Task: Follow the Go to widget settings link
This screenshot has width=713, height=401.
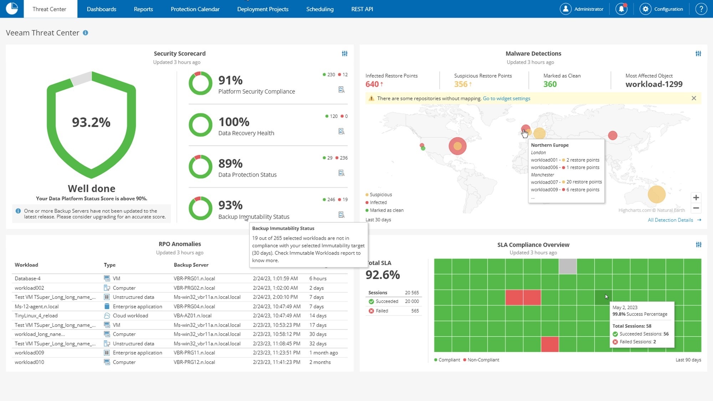Action: (506, 98)
